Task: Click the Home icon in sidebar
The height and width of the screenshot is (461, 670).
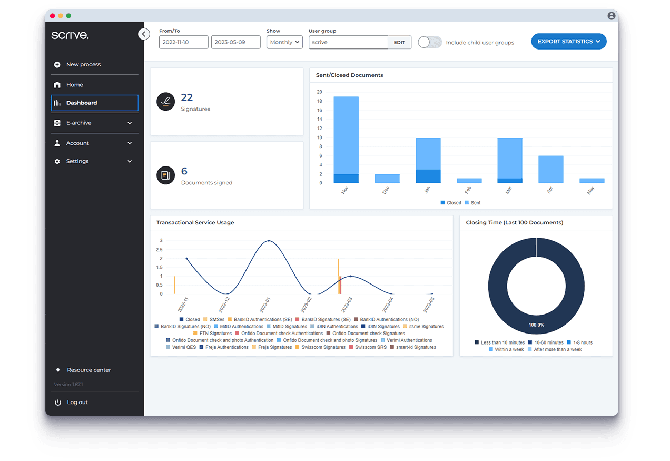Action: [x=58, y=84]
